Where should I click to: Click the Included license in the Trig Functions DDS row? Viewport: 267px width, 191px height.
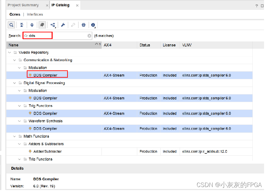[170, 113]
